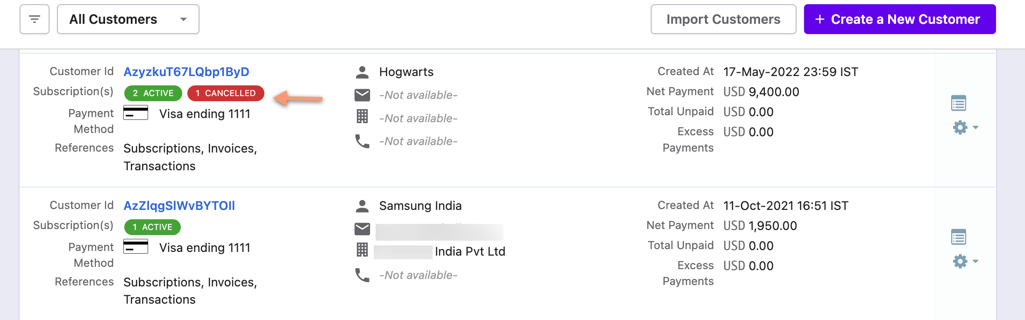The height and width of the screenshot is (320, 1025).
Task: Open Hogwarts customer details list icon
Action: [x=958, y=103]
